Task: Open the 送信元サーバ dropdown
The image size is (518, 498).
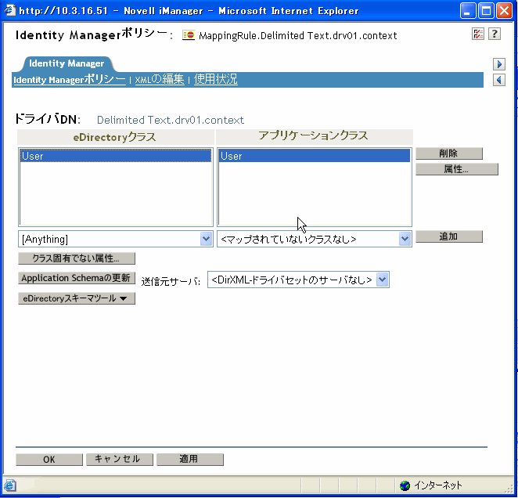Action: pyautogui.click(x=298, y=280)
